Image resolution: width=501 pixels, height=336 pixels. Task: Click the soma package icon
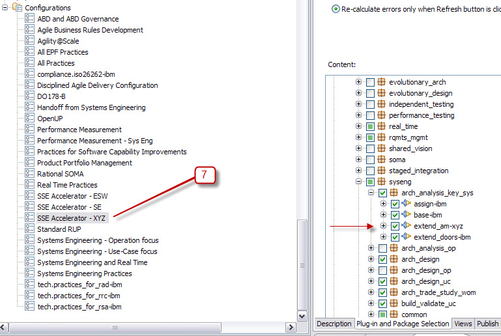tap(381, 160)
